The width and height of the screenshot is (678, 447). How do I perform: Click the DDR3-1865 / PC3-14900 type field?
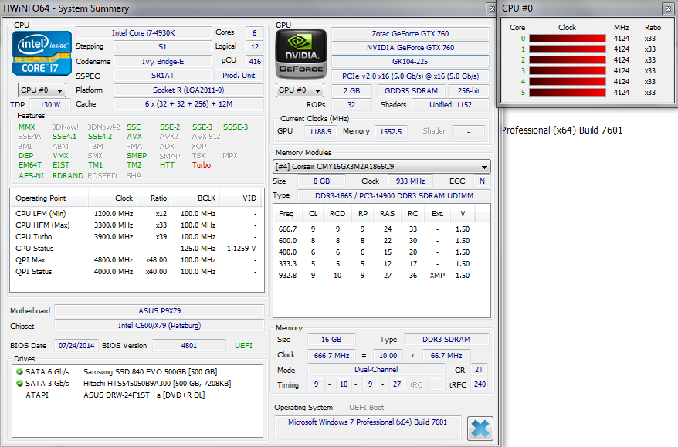pyautogui.click(x=394, y=196)
